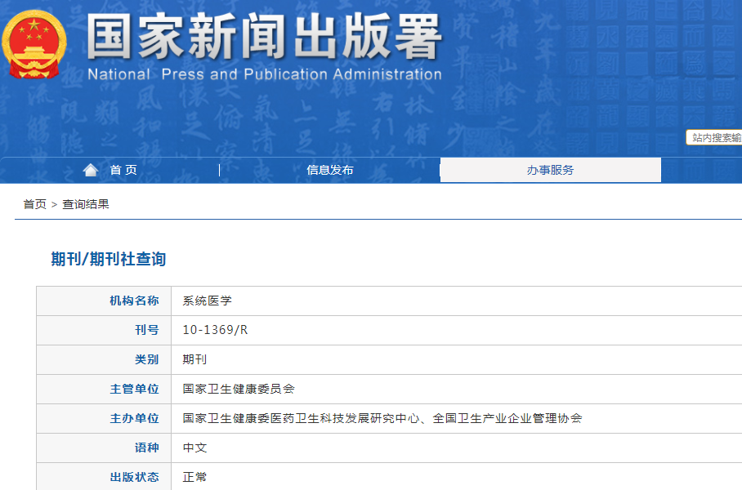Click the house icon in navigation bar
Screen dimensions: 742x490
tap(91, 170)
